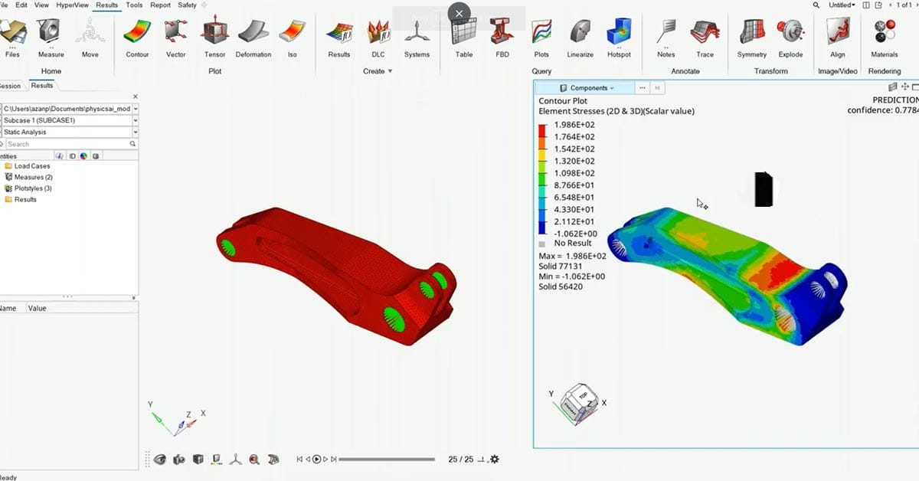Open the Materials rendering tool
The width and height of the screenshot is (919, 481).
884,34
